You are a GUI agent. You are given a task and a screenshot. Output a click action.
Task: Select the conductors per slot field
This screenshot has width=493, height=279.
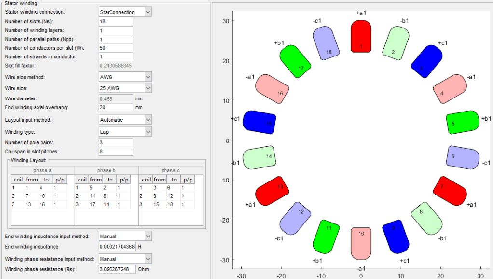click(x=115, y=48)
